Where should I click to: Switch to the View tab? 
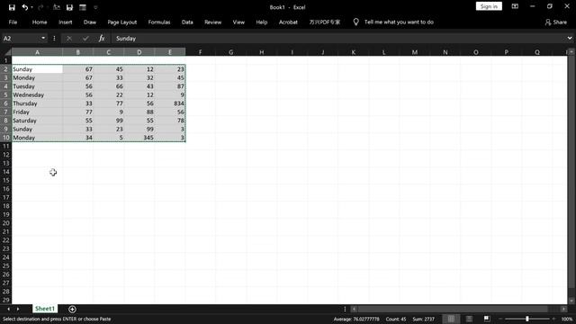238,22
